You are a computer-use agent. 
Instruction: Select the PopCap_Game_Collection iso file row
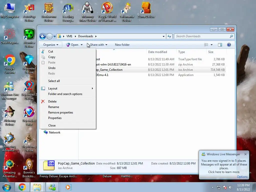(x=160, y=70)
